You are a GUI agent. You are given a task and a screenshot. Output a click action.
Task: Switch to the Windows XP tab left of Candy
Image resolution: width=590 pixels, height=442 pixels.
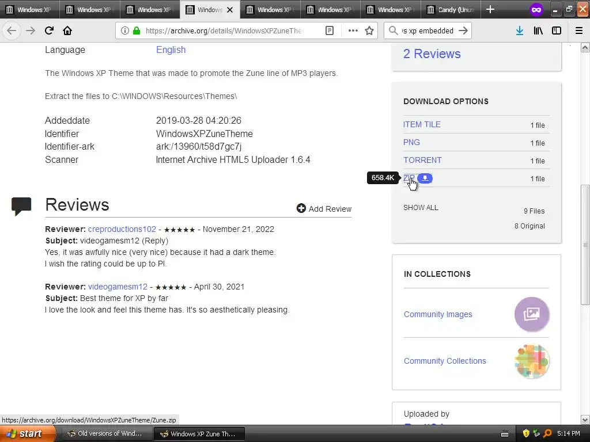(391, 10)
